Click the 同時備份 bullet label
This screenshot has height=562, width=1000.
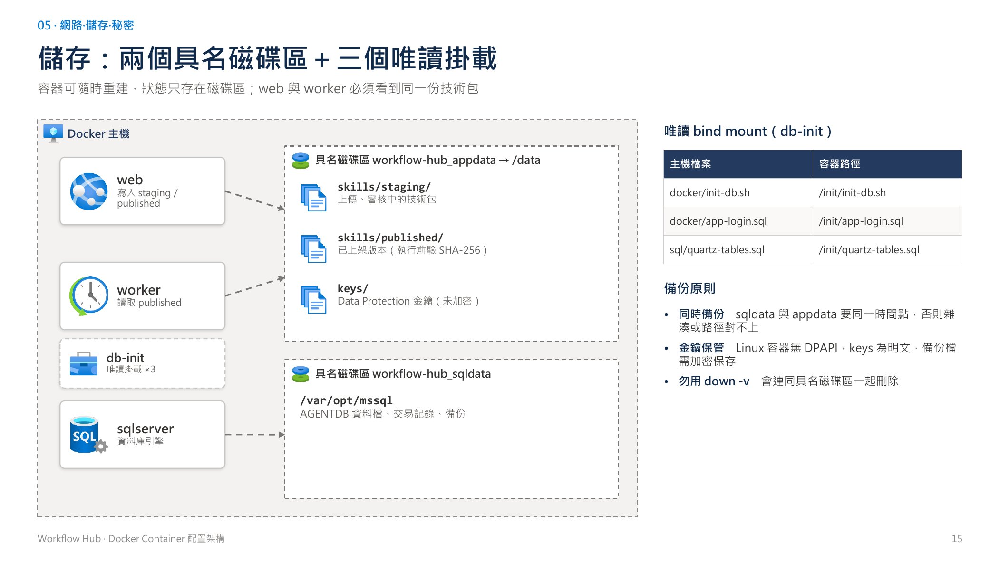[x=701, y=314]
